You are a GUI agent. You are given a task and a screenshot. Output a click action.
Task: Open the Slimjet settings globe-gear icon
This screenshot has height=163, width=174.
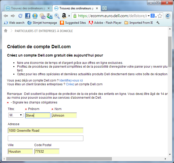click(x=168, y=16)
